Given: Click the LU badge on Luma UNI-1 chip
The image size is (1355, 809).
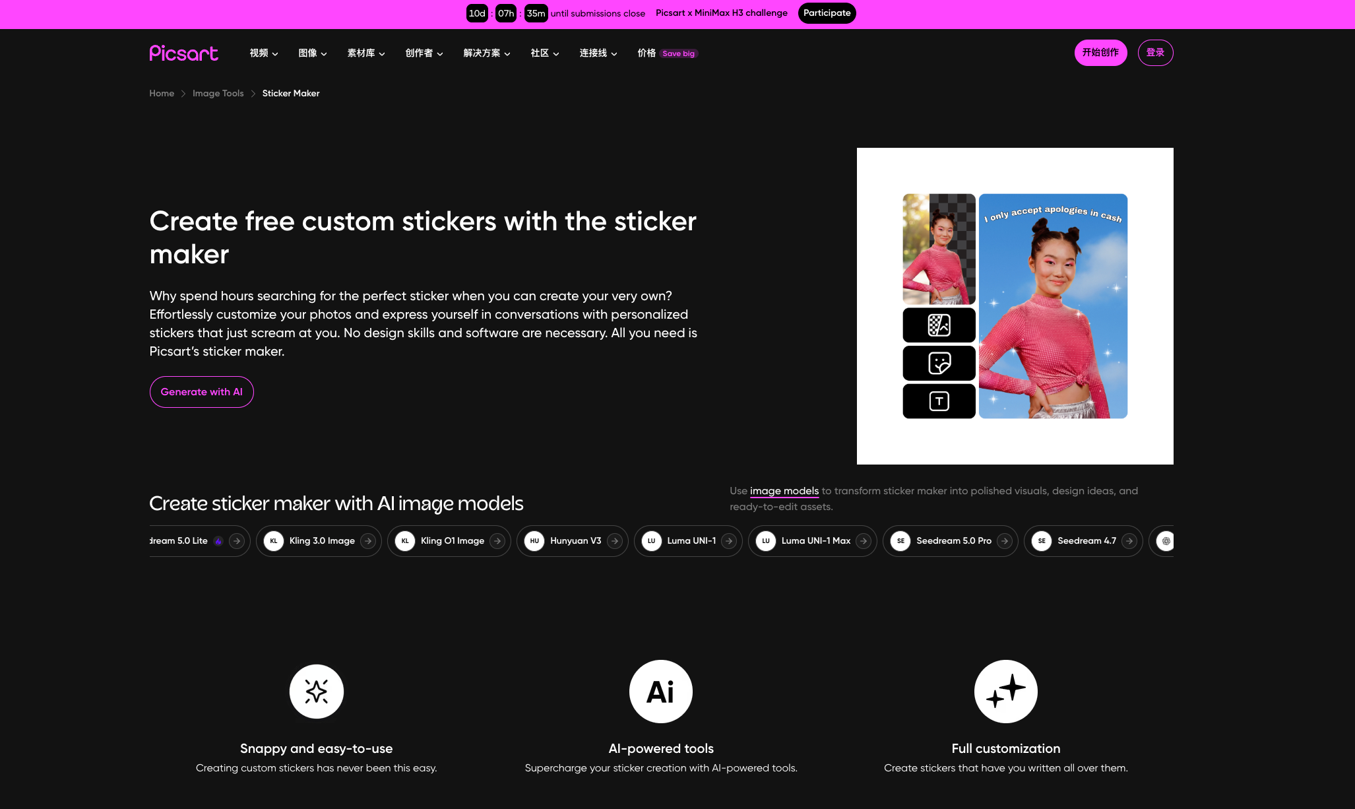Looking at the screenshot, I should click(651, 541).
